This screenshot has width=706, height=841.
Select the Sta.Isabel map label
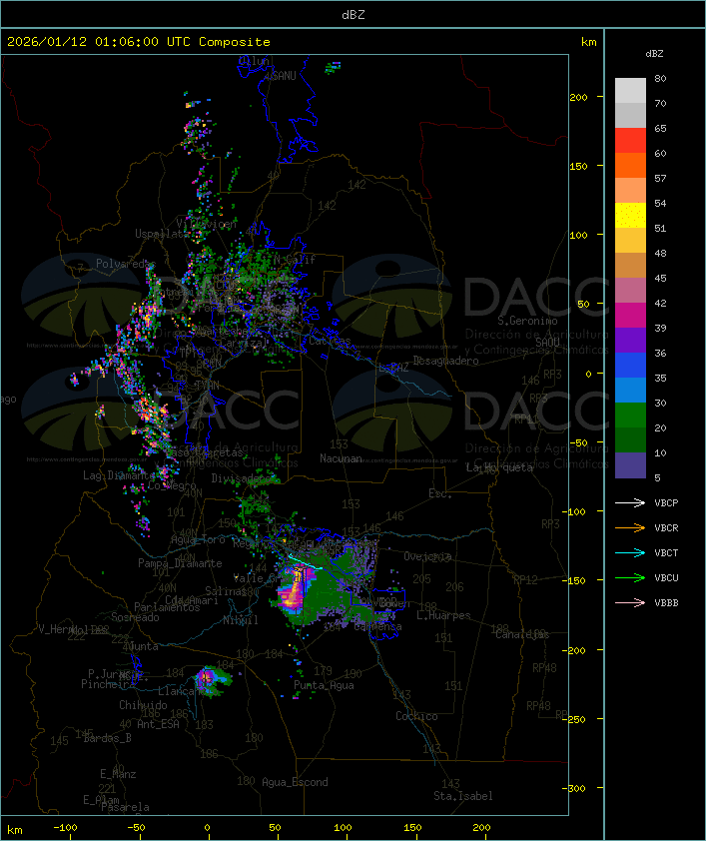462,796
